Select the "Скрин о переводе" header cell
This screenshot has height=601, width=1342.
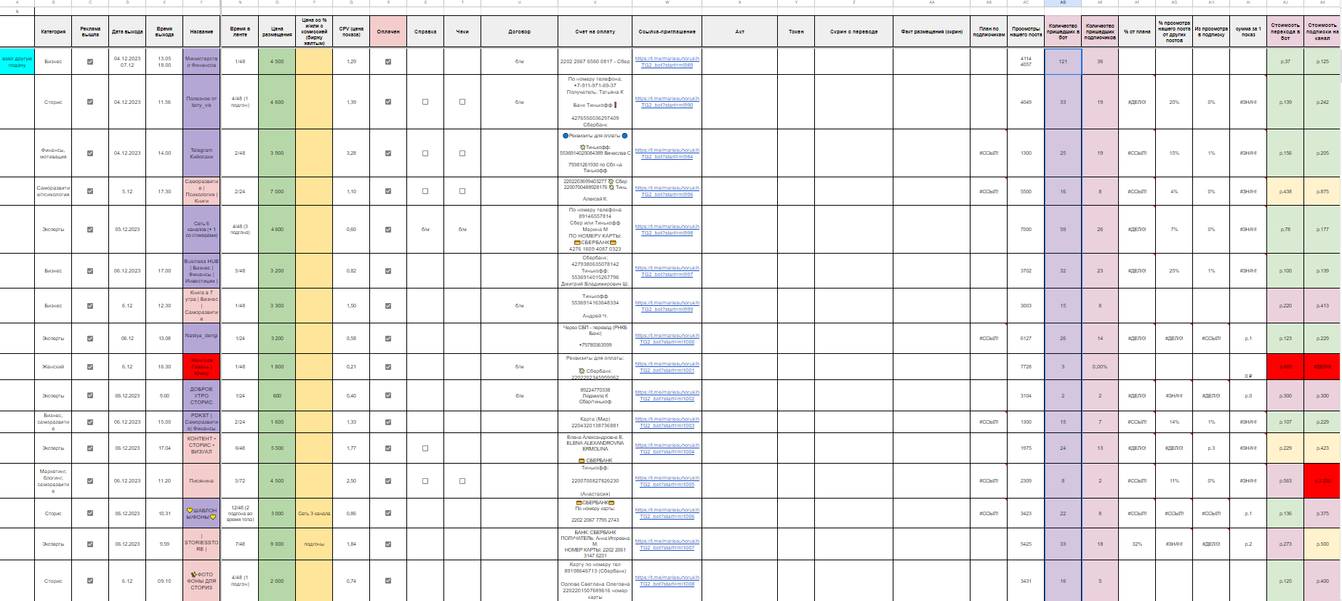854,32
